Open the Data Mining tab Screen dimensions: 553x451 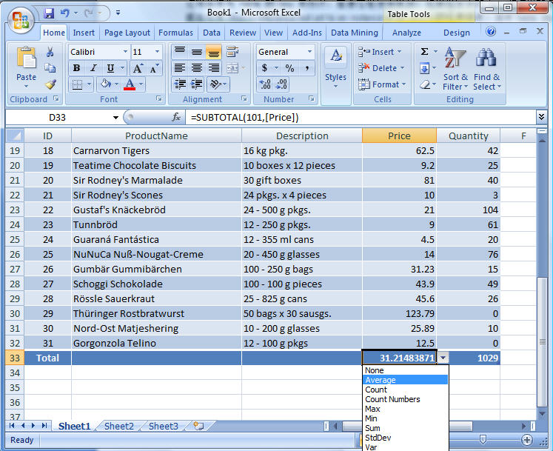[x=354, y=33]
